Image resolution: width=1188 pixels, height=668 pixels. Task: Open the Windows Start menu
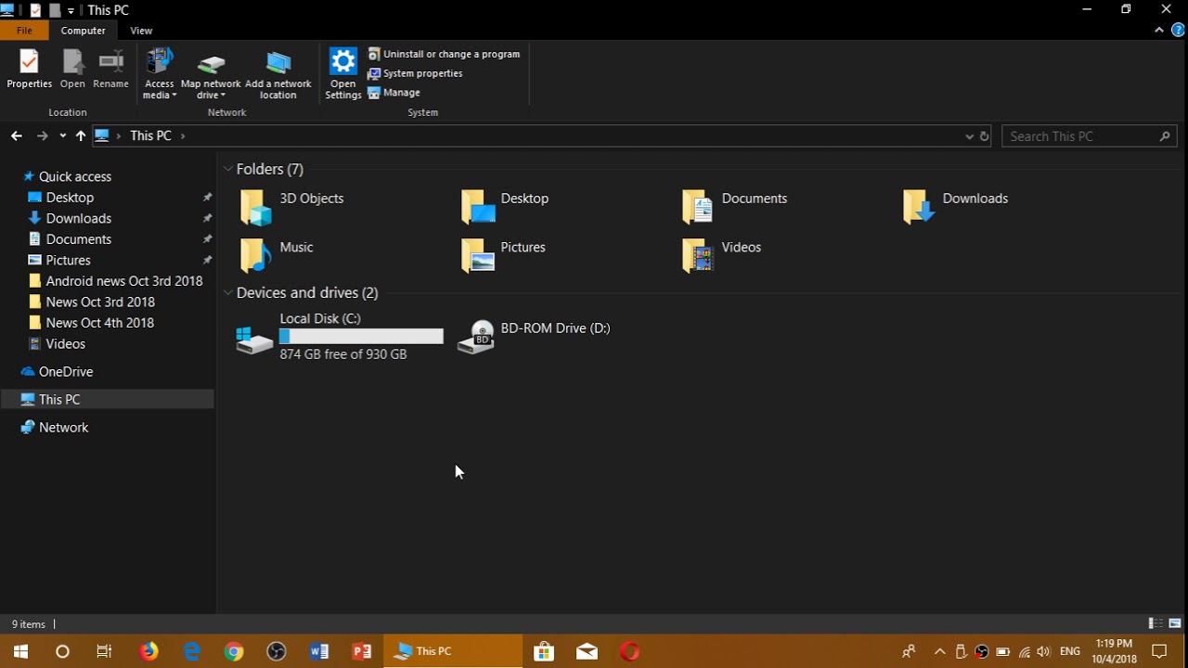(20, 651)
